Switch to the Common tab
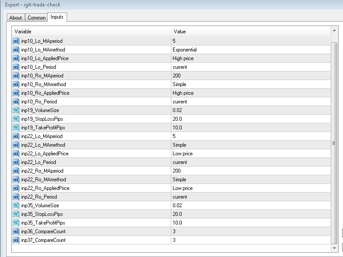The width and height of the screenshot is (343, 257). [36, 18]
